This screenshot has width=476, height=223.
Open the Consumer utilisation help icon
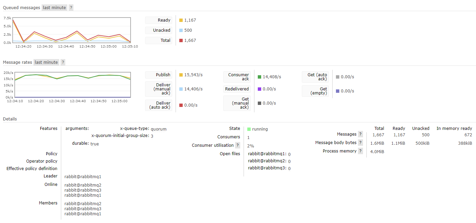(x=237, y=145)
